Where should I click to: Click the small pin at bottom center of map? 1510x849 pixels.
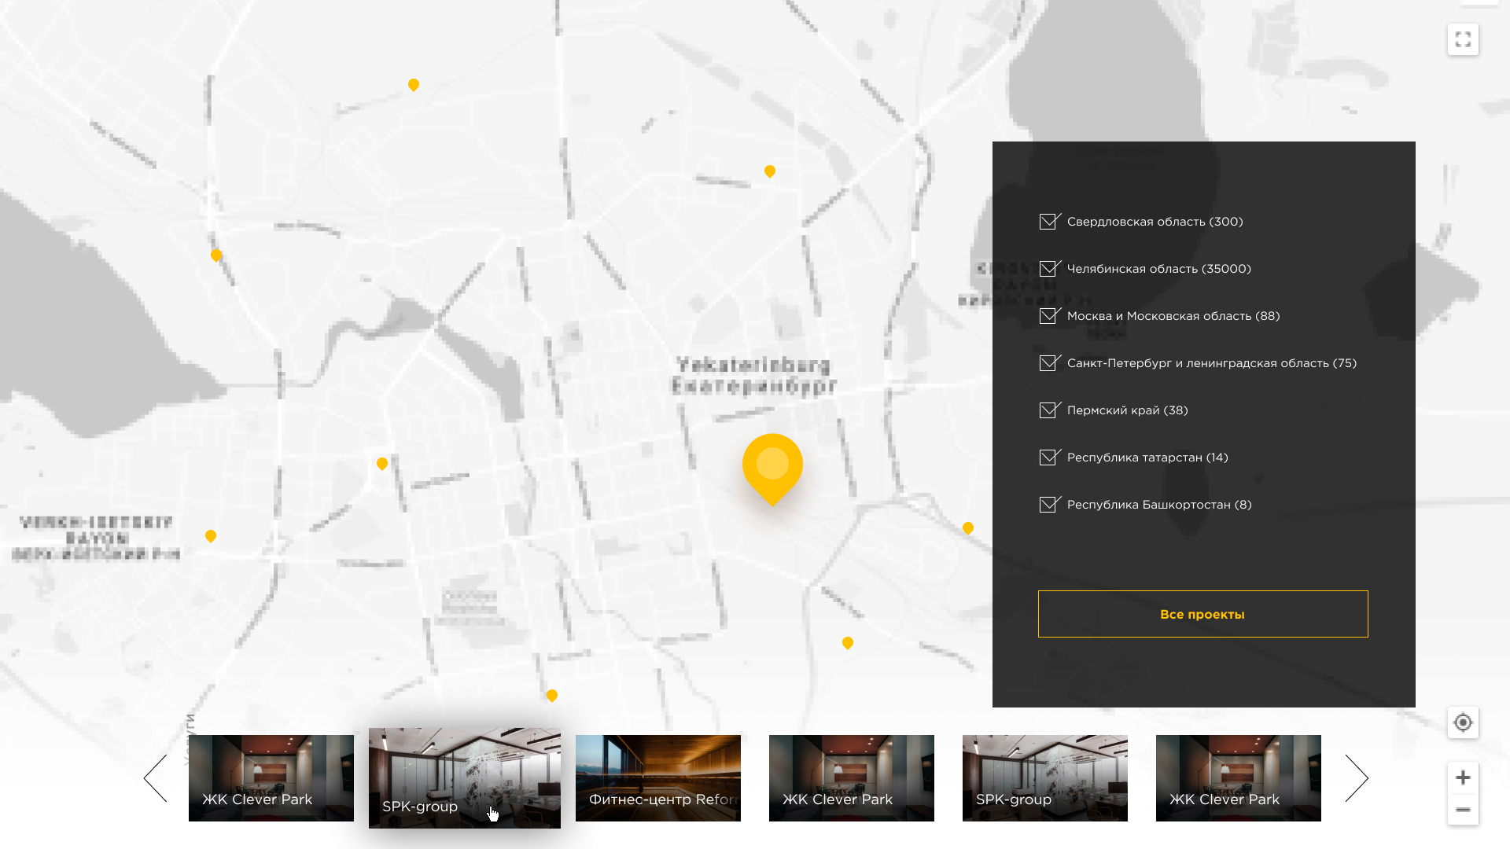click(552, 696)
